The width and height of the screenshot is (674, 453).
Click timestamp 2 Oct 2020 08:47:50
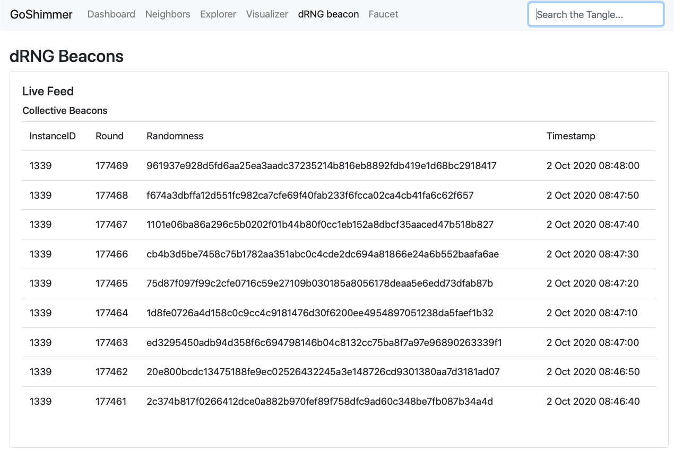(593, 196)
